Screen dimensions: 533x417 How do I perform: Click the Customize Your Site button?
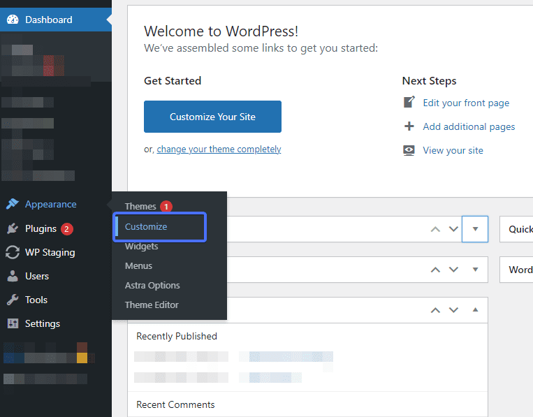tap(212, 117)
